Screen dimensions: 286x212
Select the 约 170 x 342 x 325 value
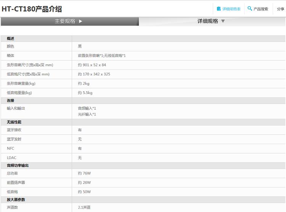(94, 74)
